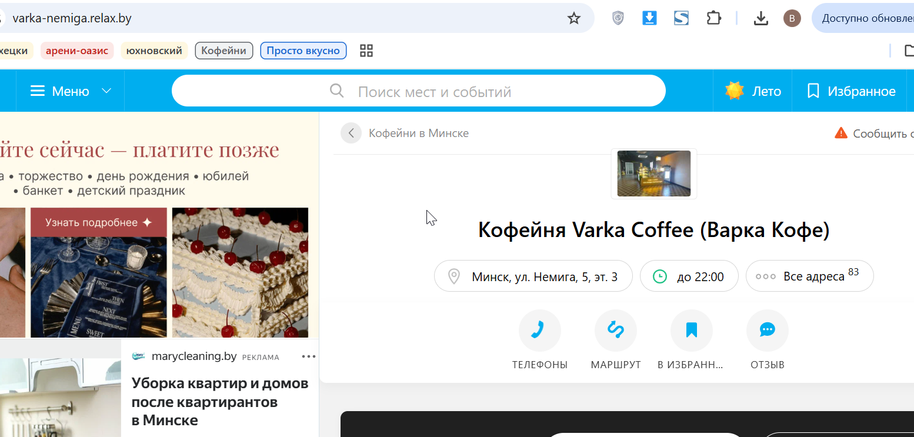Image resolution: width=914 pixels, height=437 pixels.
Task: Write a review via the Отзыв icon
Action: [x=768, y=331]
